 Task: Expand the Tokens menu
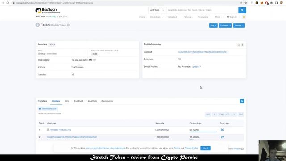click(189, 17)
